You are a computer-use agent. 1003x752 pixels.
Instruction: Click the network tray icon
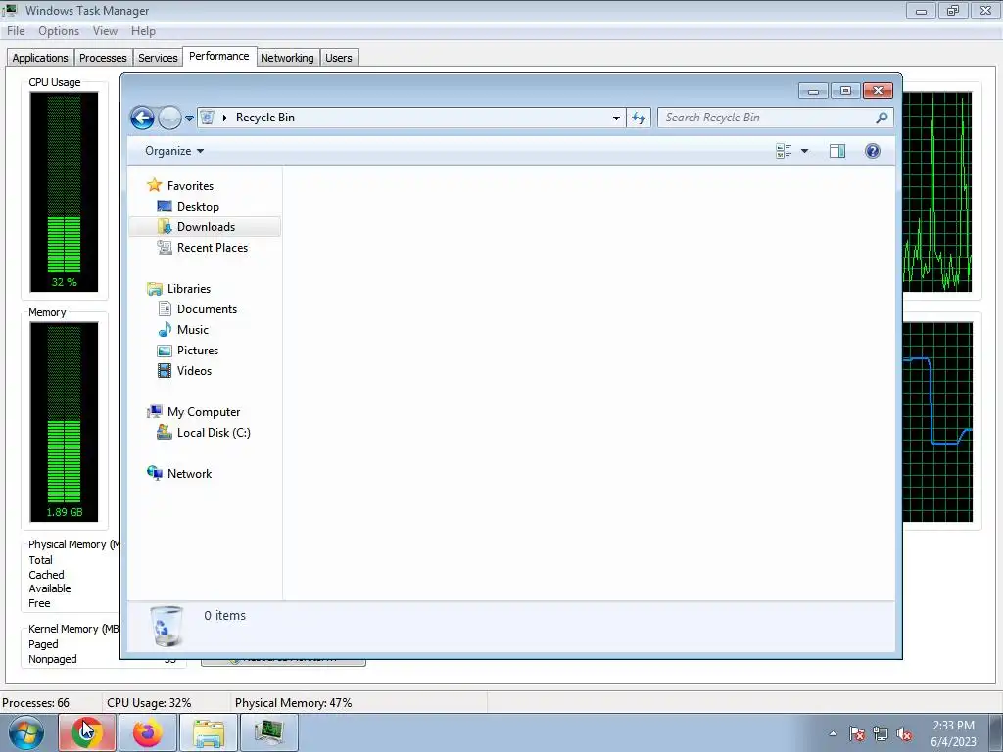[x=881, y=734]
